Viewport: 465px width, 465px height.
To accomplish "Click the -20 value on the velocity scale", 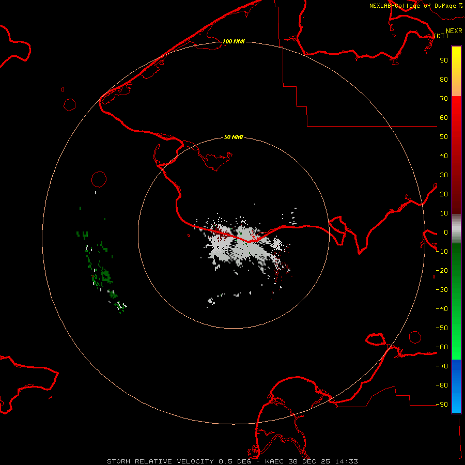I will tap(442, 270).
